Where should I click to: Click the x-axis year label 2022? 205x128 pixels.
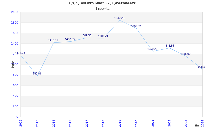(169, 123)
